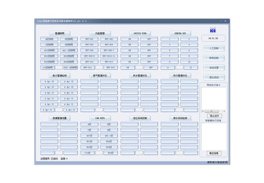Choose the EVT-015 button

(x=110, y=68)
